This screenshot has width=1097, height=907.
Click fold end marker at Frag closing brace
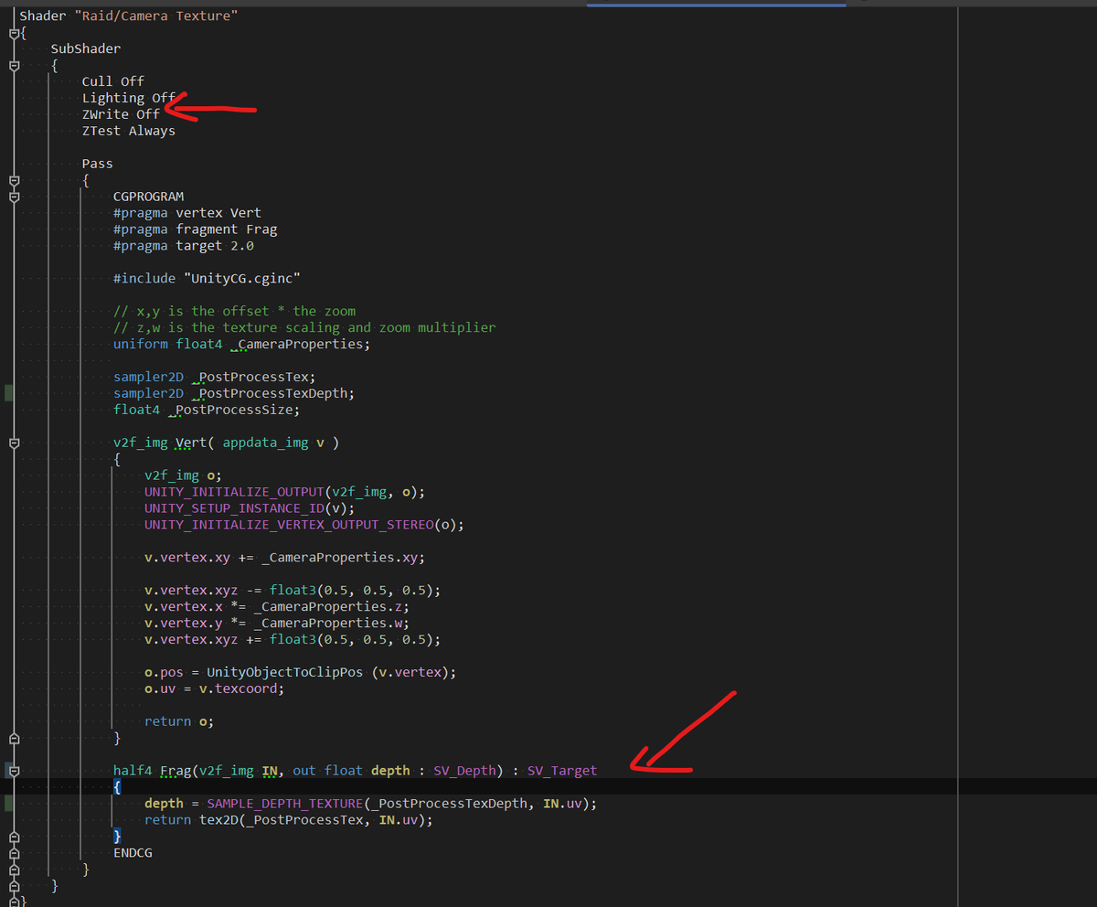[x=13, y=837]
